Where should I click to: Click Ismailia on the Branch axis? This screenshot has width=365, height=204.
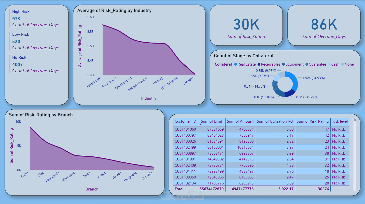[x=147, y=176]
